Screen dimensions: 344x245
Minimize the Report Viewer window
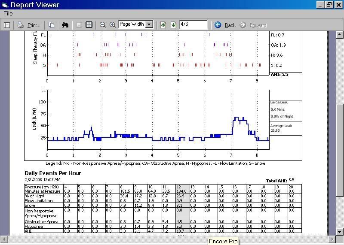(x=320, y=5)
